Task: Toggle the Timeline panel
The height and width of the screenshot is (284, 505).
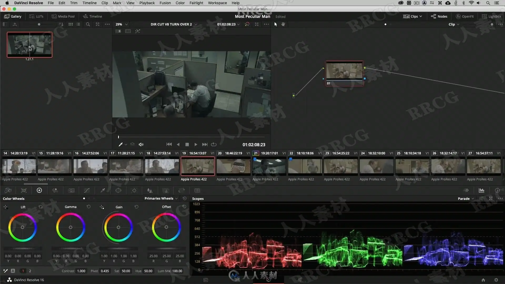Action: click(92, 16)
